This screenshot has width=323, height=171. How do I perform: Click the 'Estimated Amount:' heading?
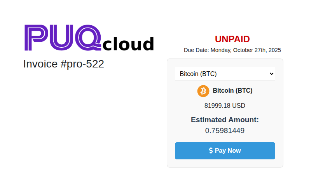click(x=225, y=120)
